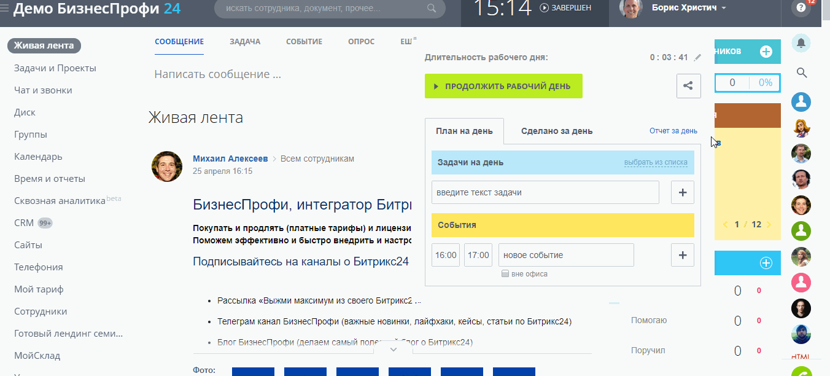Click 'Продолжить рабочий день' button
Image resolution: width=830 pixels, height=376 pixels.
click(503, 86)
